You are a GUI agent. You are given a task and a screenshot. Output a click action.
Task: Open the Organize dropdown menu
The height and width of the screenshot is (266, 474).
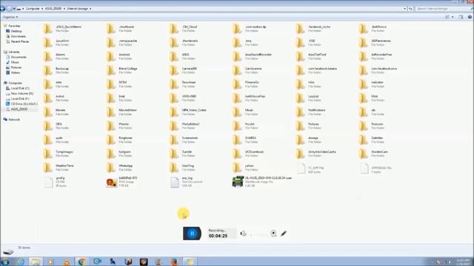(x=10, y=17)
